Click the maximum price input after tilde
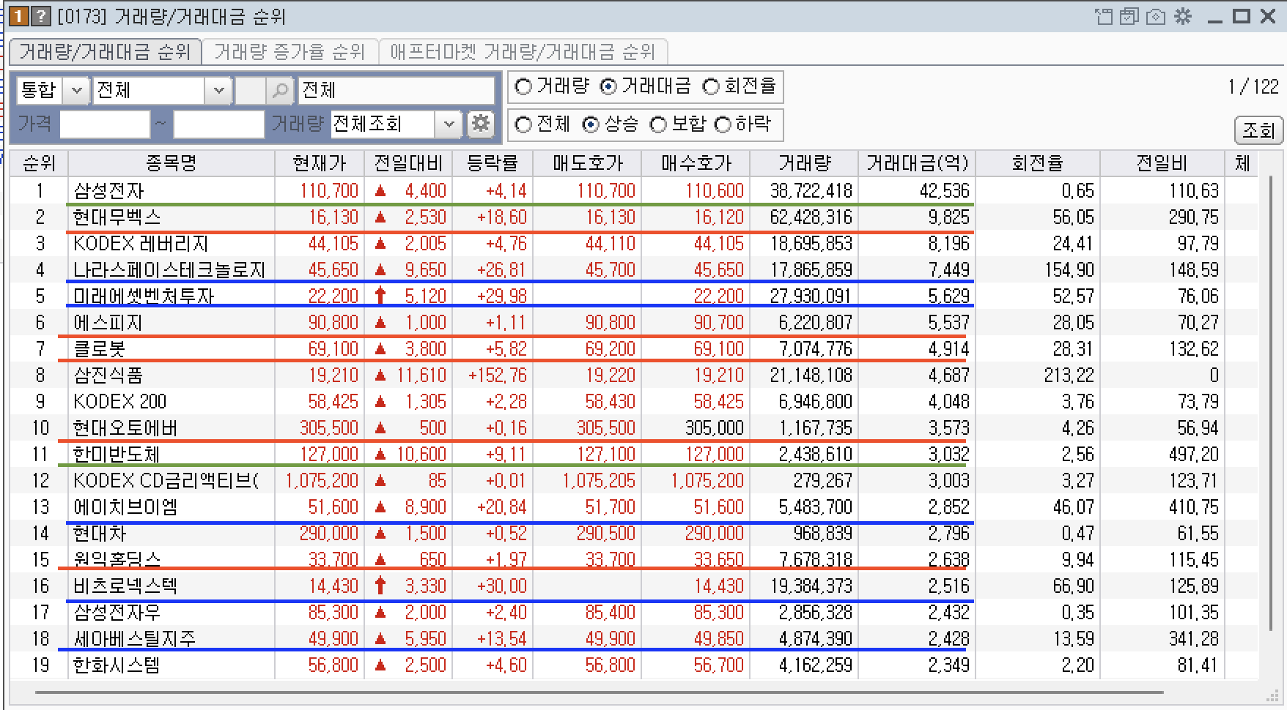Screen dimensions: 1287x710 [x=218, y=124]
